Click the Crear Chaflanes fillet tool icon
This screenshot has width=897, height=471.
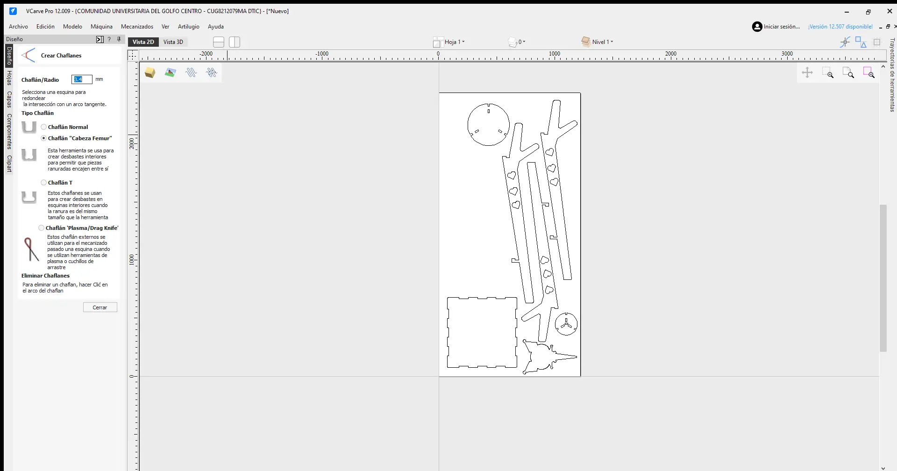point(28,55)
